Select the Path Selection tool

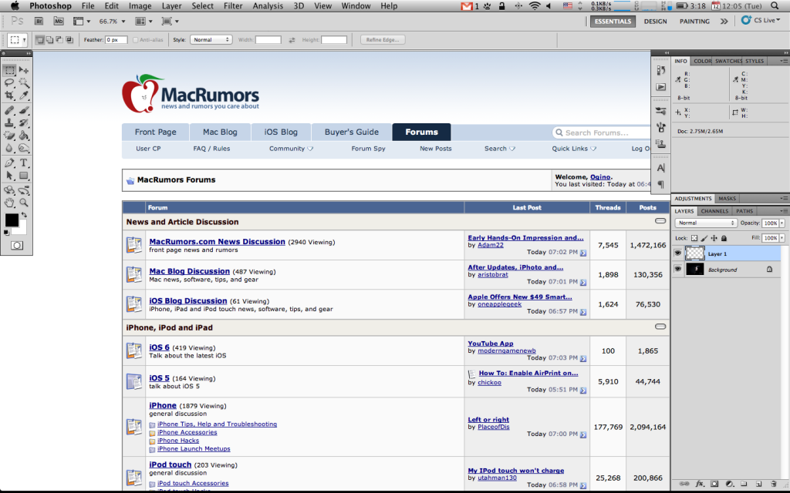(x=9, y=176)
